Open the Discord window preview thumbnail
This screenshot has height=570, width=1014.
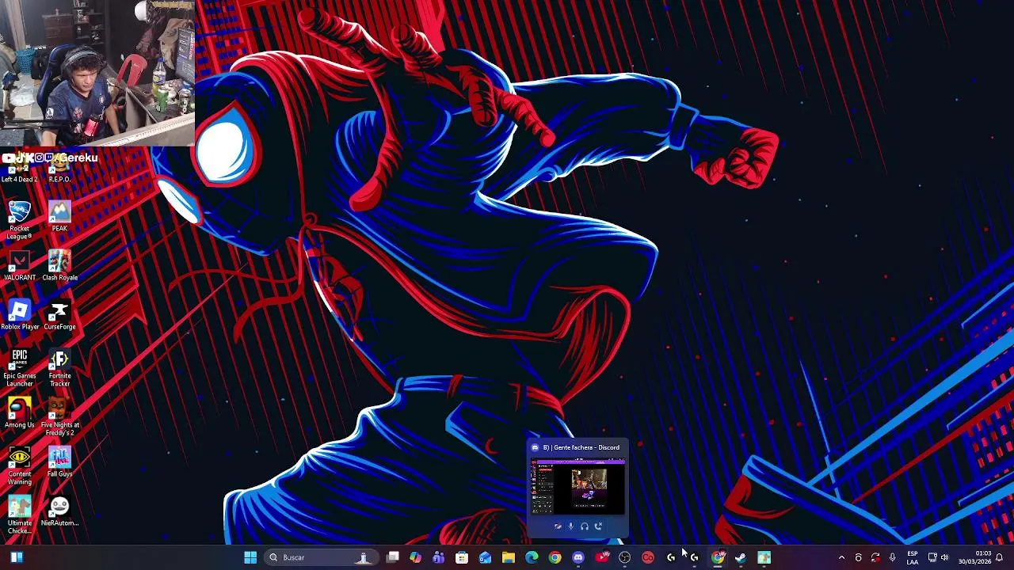(x=578, y=486)
